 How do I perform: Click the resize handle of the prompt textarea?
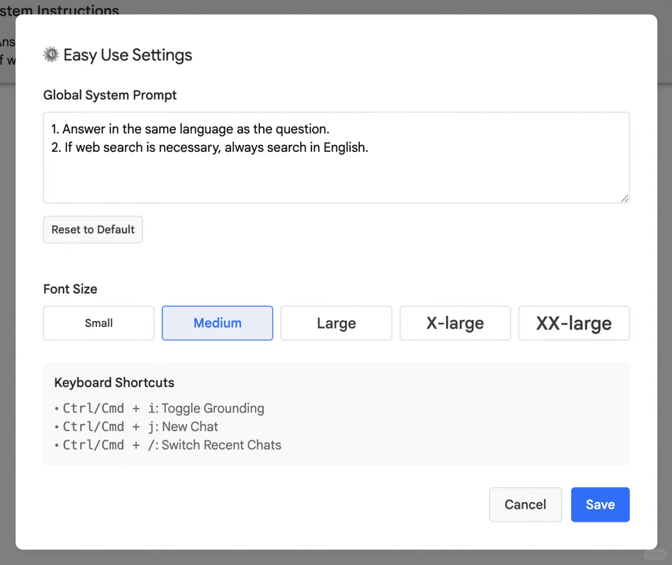(x=624, y=198)
